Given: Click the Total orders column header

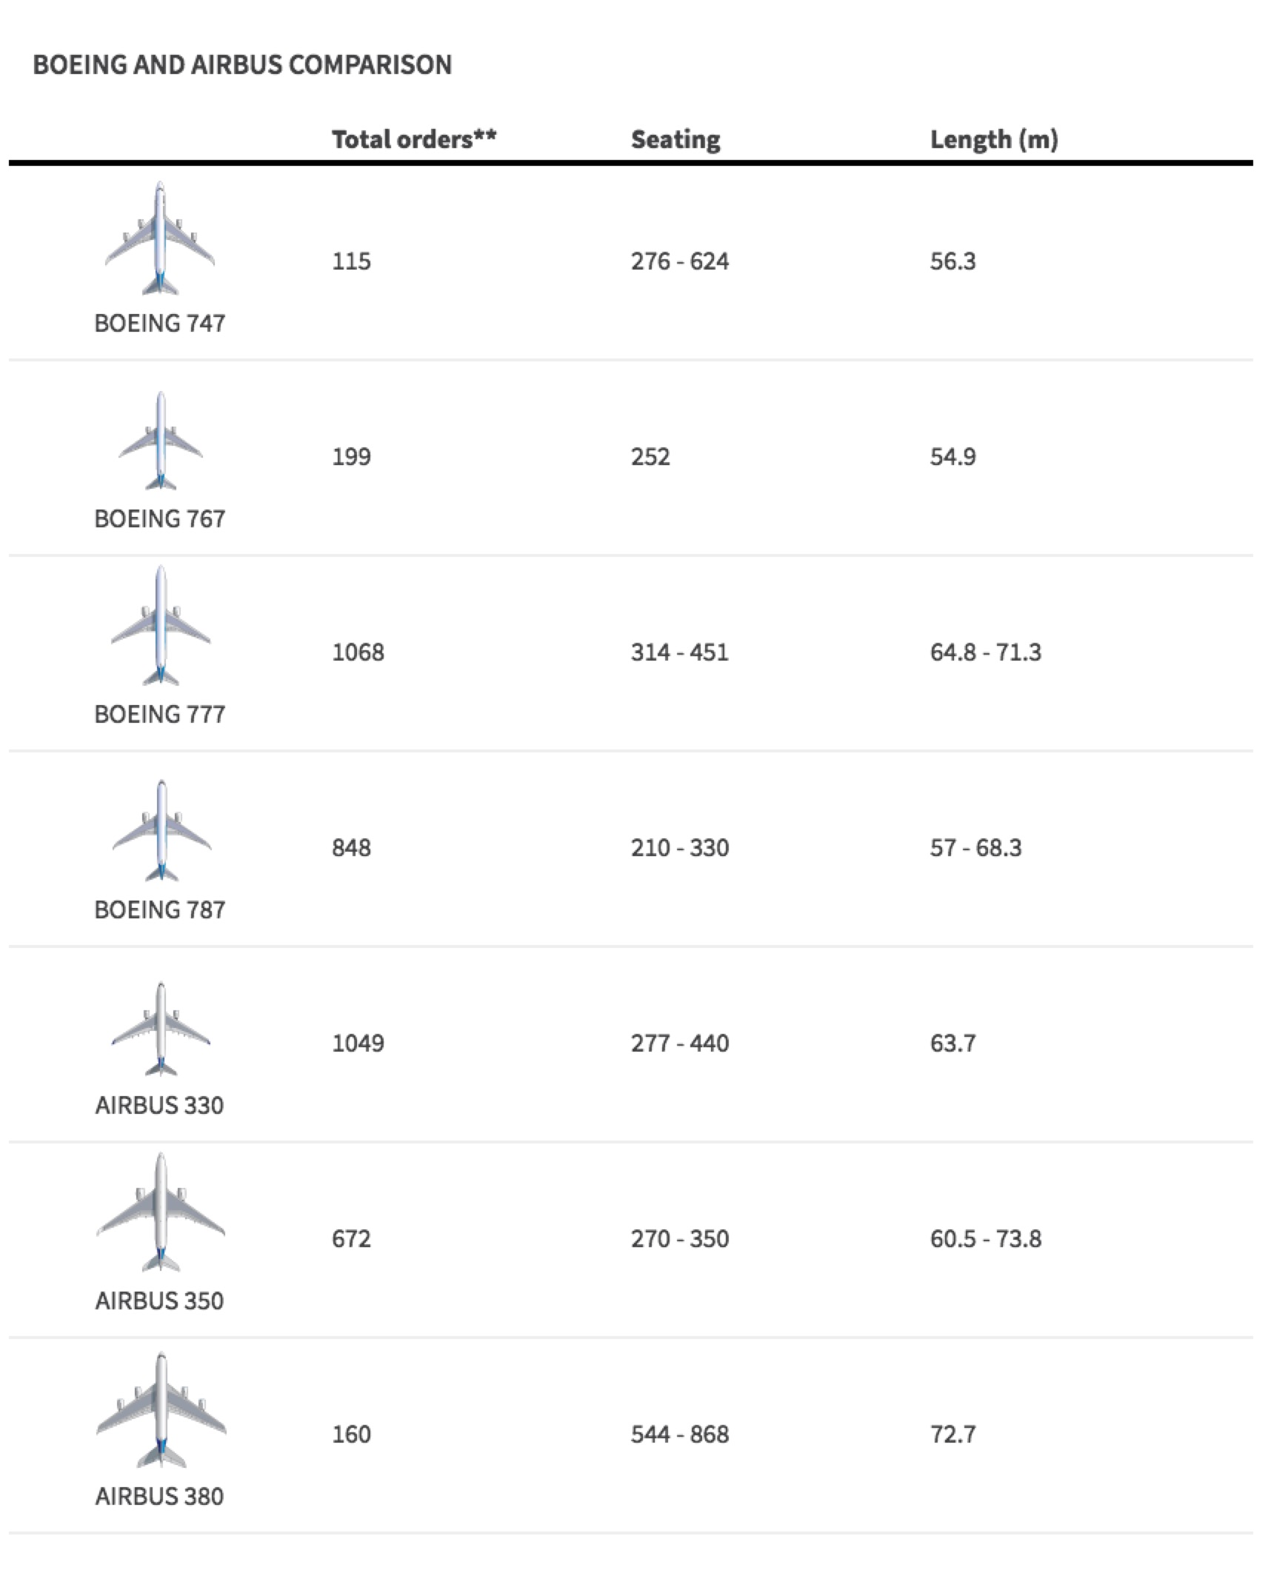Looking at the screenshot, I should tap(413, 139).
